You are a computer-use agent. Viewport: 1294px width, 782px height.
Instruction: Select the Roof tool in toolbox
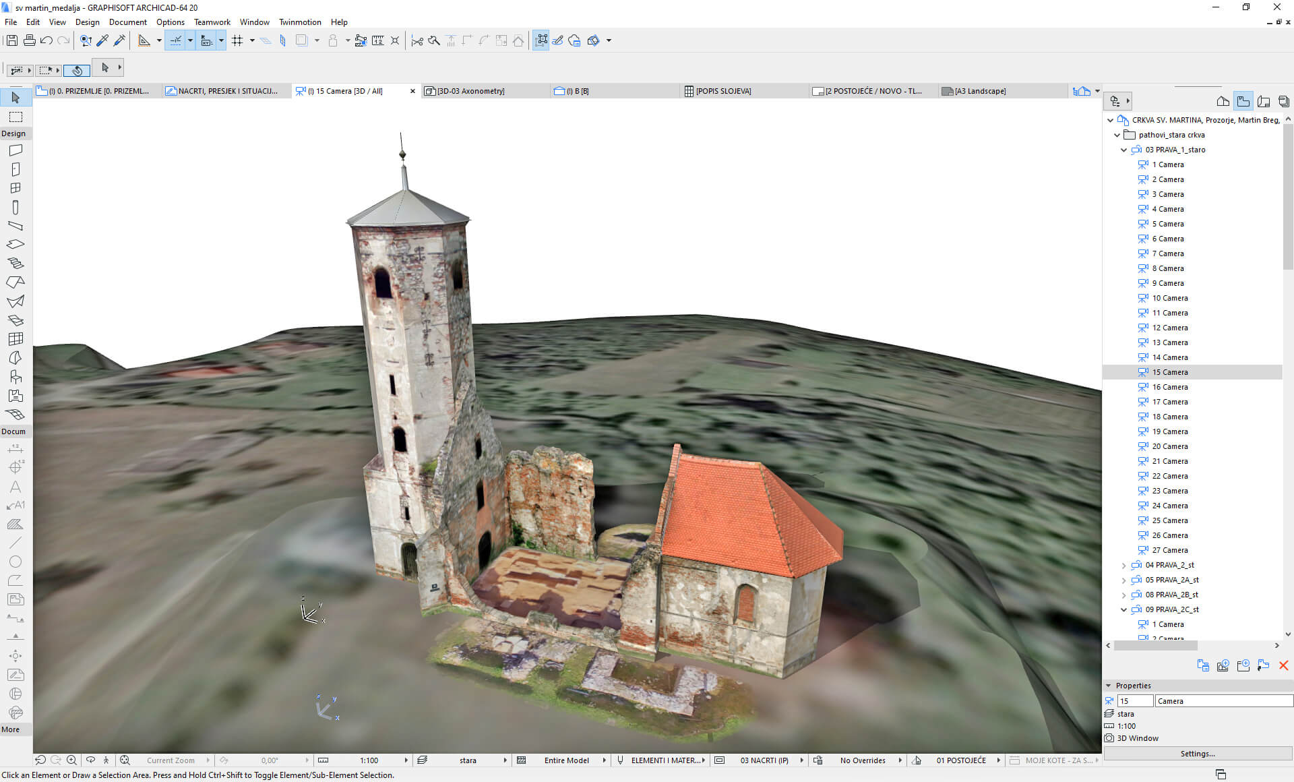click(16, 282)
